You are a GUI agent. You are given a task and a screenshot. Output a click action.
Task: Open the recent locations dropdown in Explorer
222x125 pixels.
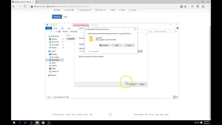point(54,32)
